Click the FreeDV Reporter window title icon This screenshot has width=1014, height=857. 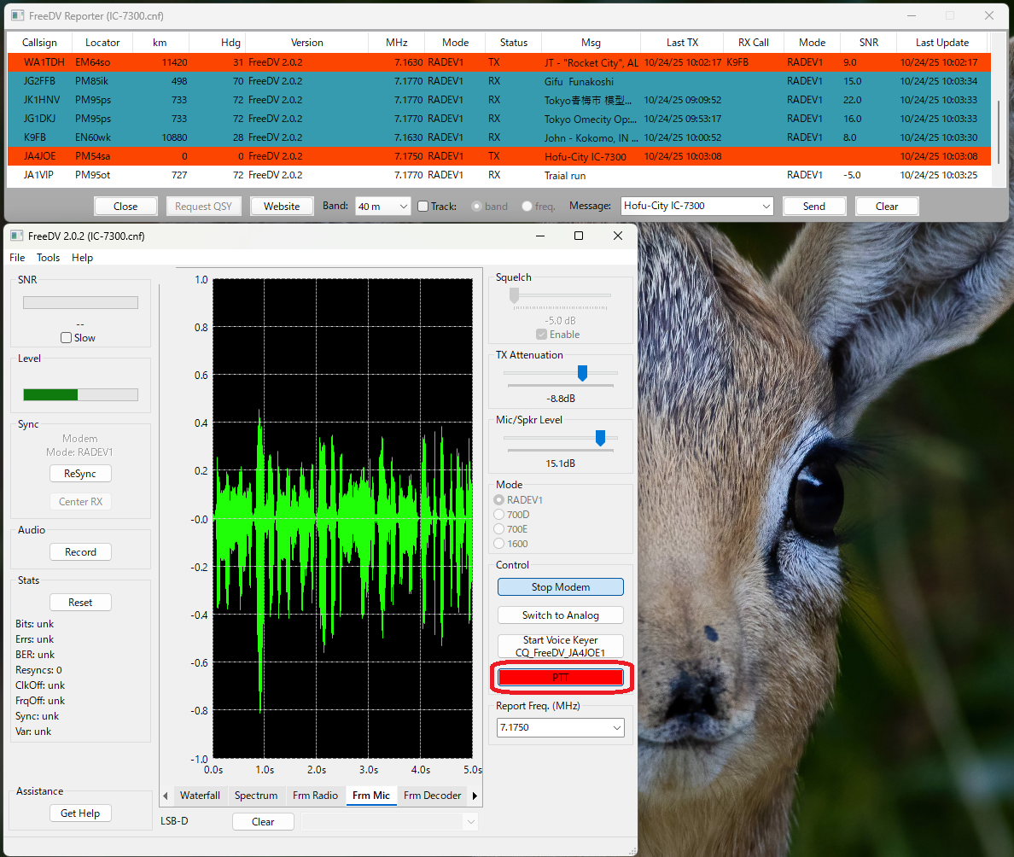17,15
